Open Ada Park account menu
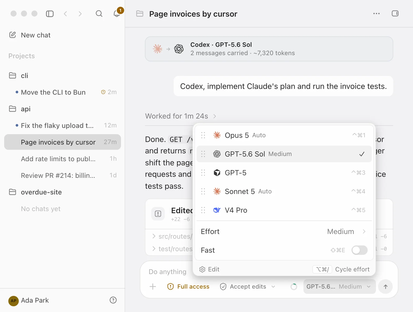 (x=29, y=300)
